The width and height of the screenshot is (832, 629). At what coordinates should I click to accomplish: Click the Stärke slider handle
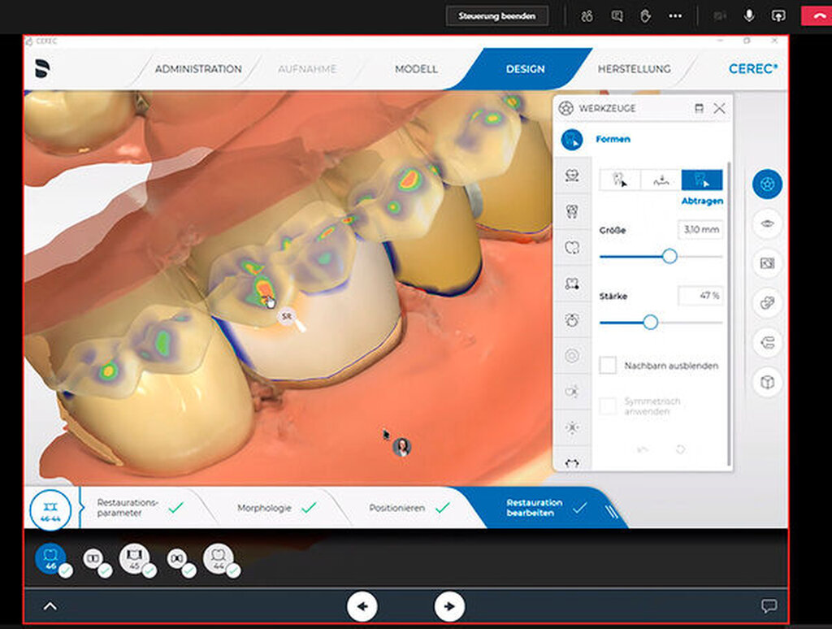coord(650,323)
